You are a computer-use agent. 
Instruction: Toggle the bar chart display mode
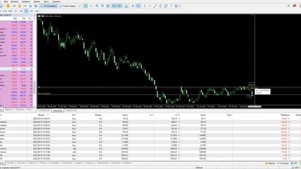[x=80, y=6]
